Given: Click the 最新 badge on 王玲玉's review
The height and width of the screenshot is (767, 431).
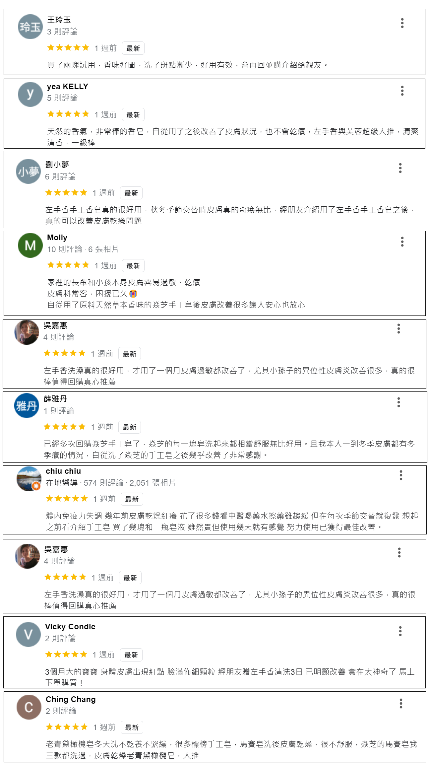Looking at the screenshot, I should [133, 48].
